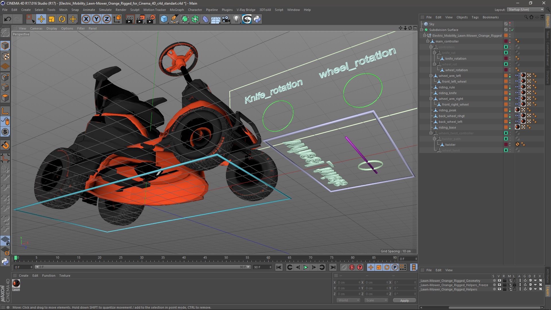
Task: Select the Lawn material thumbnail
Action: [16, 283]
